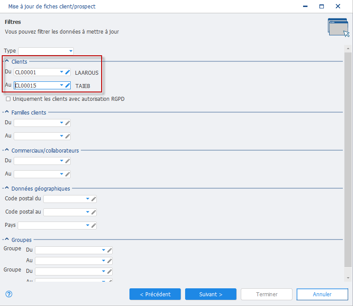Screen dimensions: 353x306
Task: Click the vertical scrollbar thumb
Action: click(348, 160)
